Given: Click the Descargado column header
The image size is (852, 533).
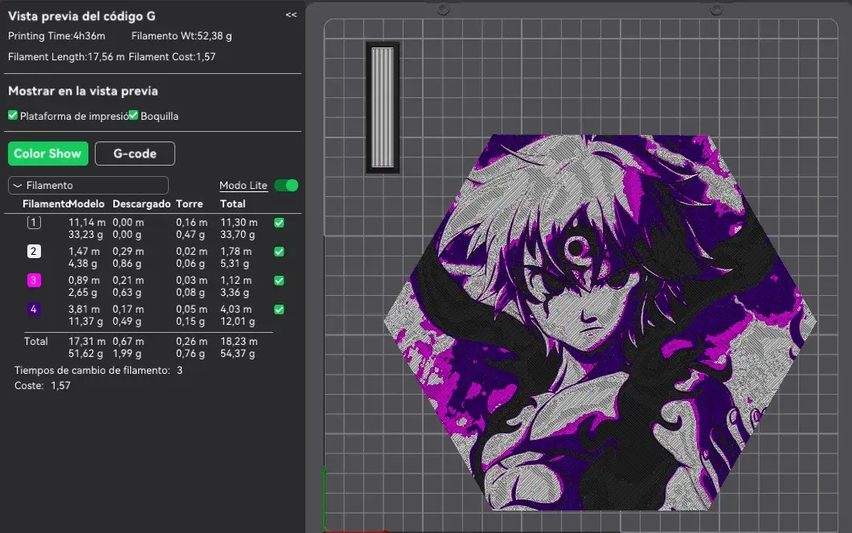Looking at the screenshot, I should 141,203.
